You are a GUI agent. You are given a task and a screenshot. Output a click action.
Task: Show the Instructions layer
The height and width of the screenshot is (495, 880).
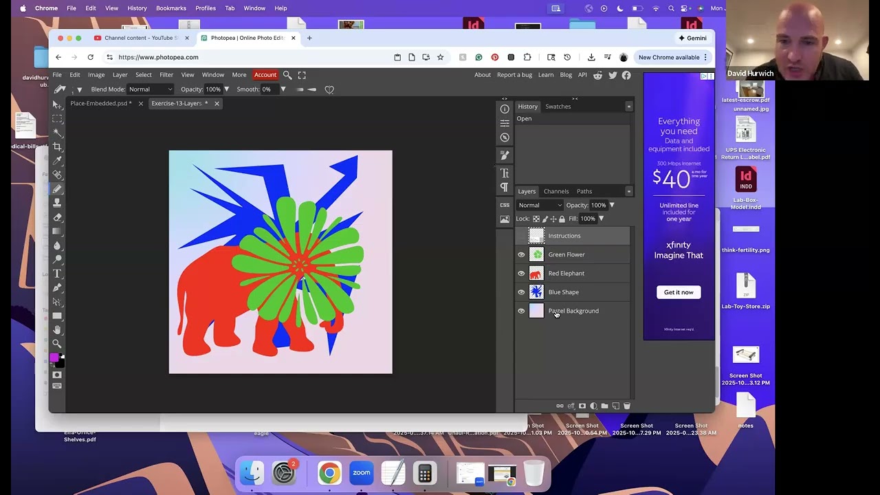pyautogui.click(x=521, y=236)
